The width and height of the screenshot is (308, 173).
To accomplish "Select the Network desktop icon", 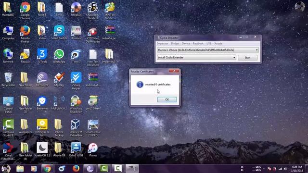I will [x=8, y=56].
